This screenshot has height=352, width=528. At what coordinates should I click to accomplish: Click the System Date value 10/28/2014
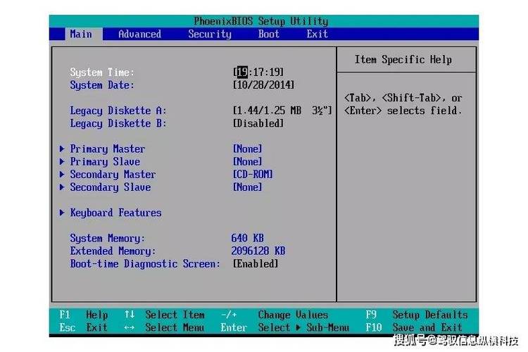263,85
